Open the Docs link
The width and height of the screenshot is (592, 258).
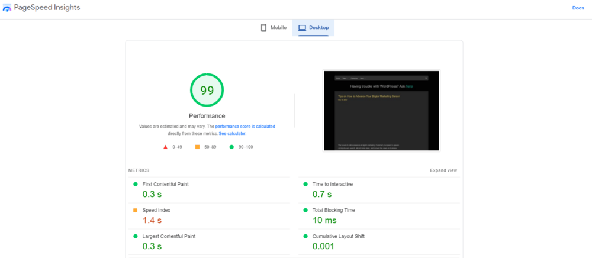(x=578, y=8)
